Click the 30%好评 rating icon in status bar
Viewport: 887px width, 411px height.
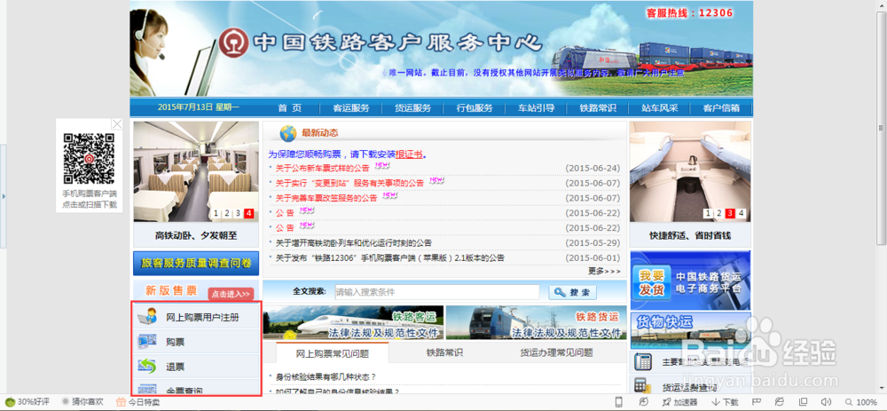[11, 401]
